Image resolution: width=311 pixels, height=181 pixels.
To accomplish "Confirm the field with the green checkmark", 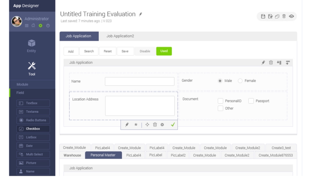I will click(173, 125).
